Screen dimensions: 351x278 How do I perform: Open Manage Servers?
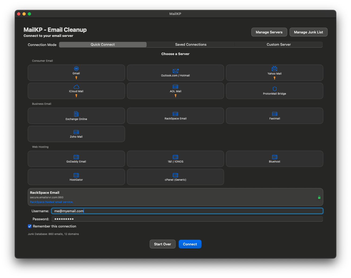(x=269, y=32)
